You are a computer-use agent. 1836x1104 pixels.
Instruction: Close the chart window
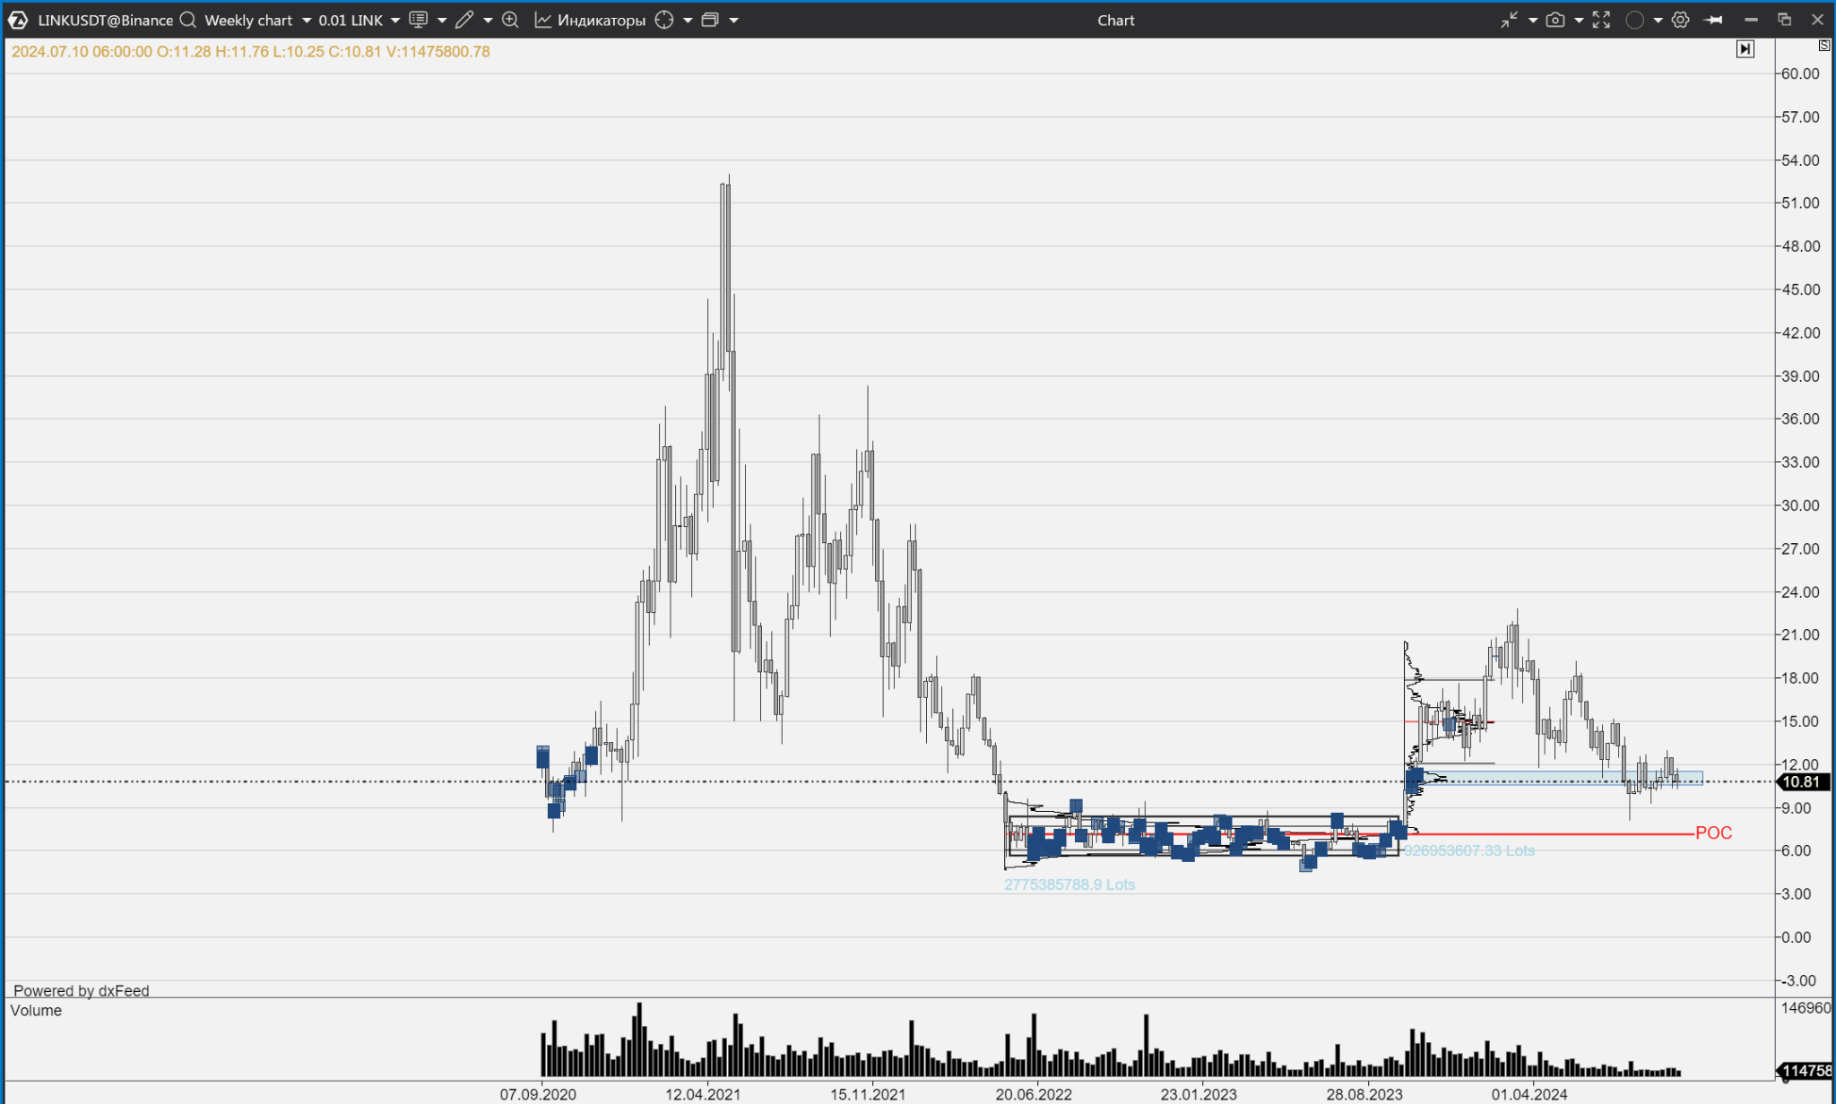click(1817, 20)
